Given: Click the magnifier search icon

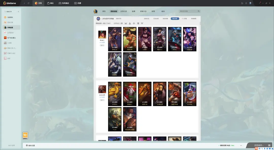Looking at the screenshot, I should (199, 11).
